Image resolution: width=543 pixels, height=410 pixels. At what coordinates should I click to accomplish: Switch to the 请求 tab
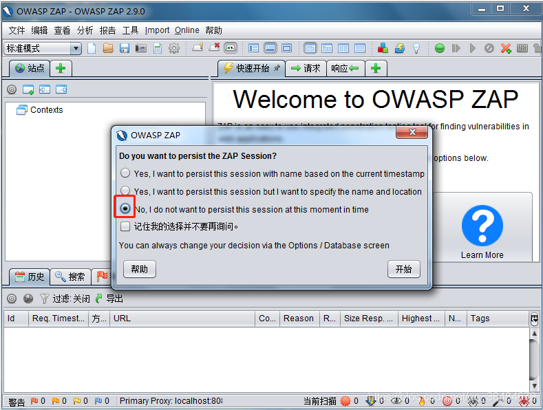306,68
